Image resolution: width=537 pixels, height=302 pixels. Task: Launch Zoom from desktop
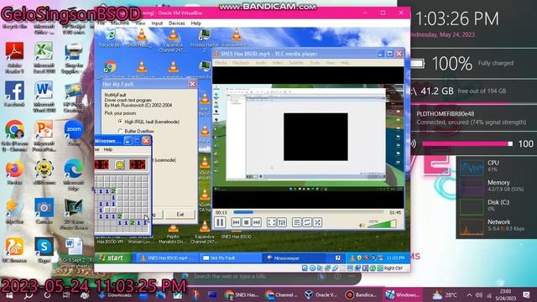[x=73, y=133]
